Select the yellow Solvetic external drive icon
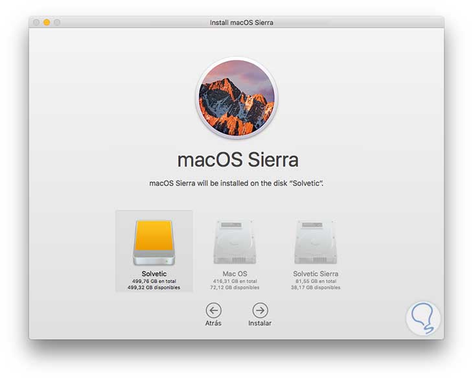 coord(154,243)
